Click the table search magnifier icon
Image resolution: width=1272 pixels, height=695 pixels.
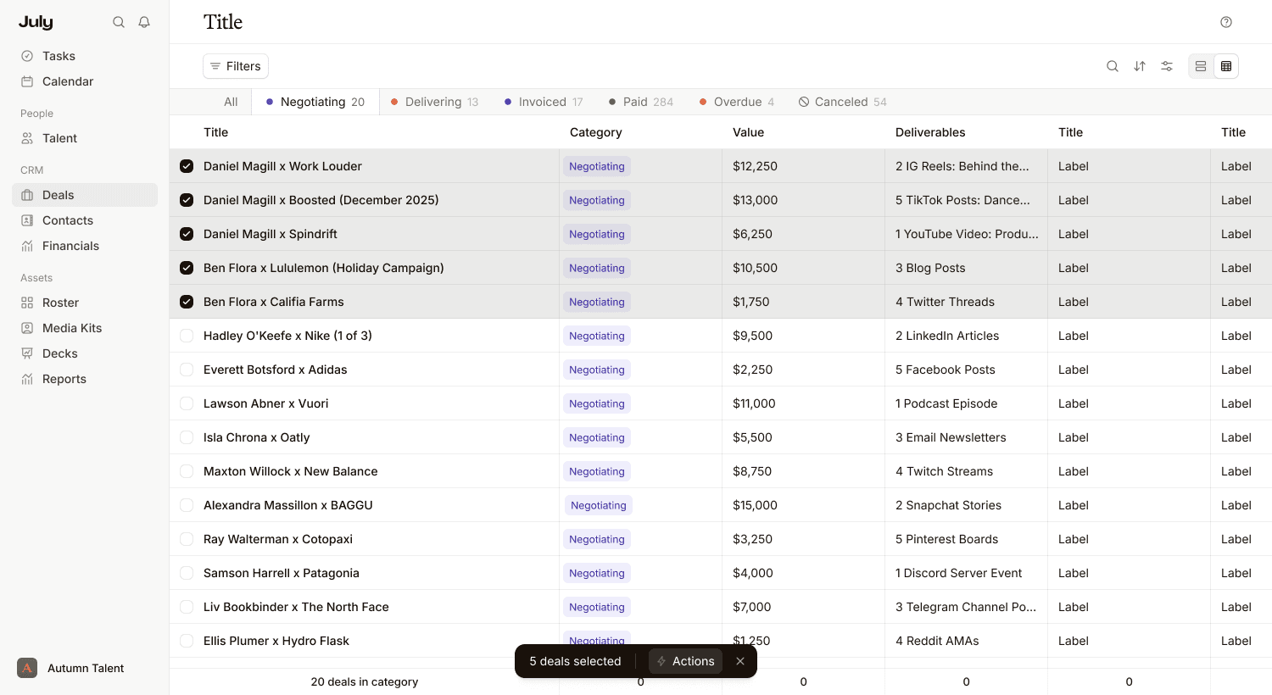coord(1113,66)
